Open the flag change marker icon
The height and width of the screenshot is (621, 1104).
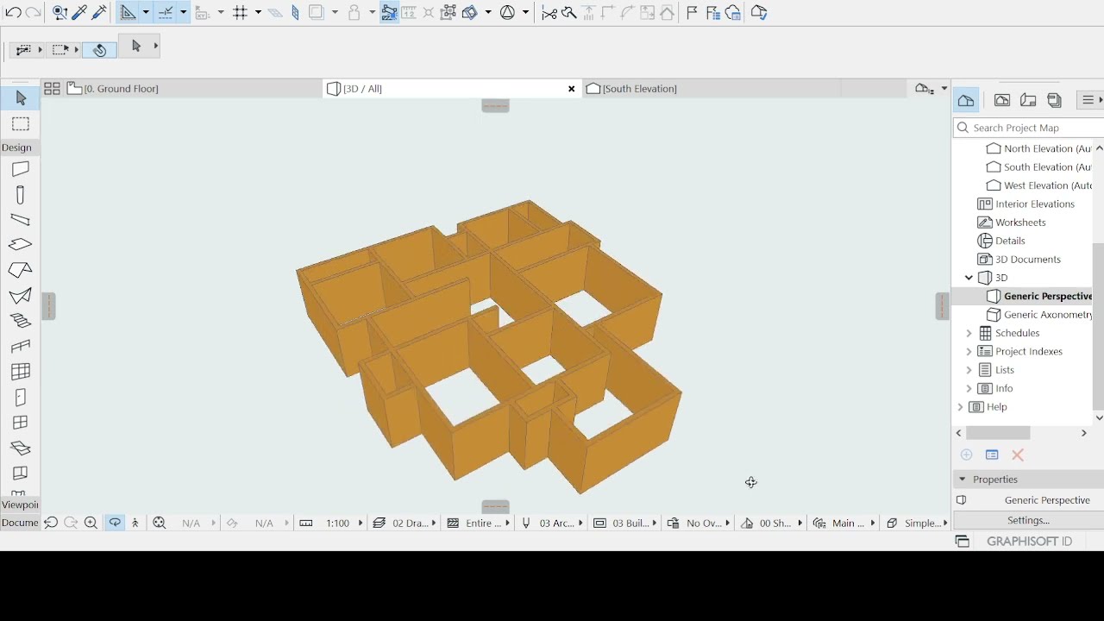pyautogui.click(x=692, y=13)
